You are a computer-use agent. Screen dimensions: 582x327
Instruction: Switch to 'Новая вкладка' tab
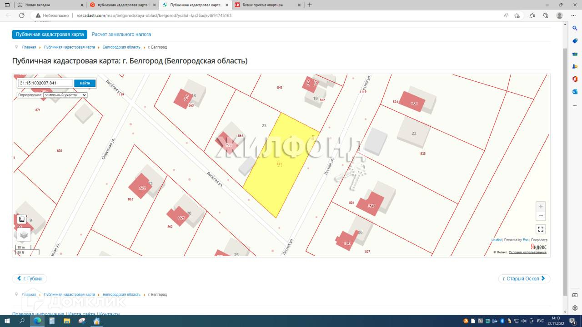(x=44, y=5)
